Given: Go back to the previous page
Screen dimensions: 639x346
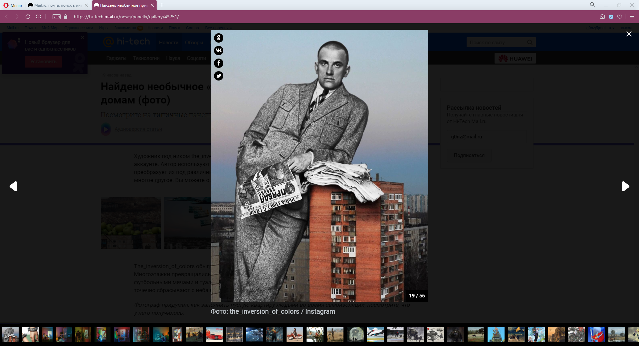Looking at the screenshot, I should tap(6, 17).
